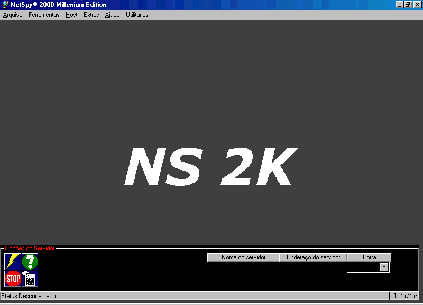Open the Utilitários menu
This screenshot has height=305, width=423.
tap(137, 15)
